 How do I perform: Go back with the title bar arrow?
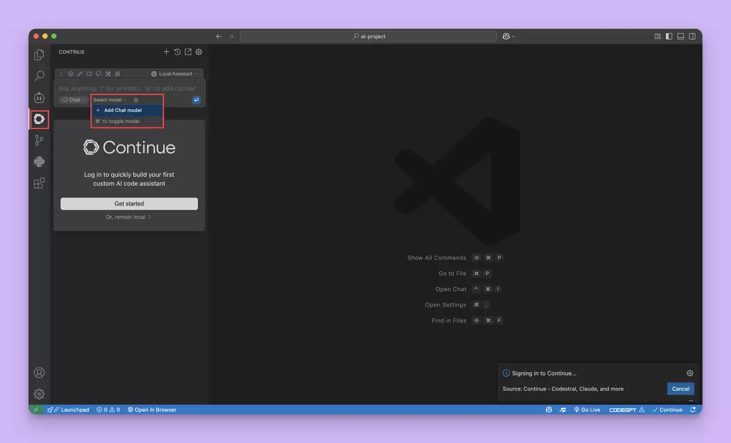(x=219, y=37)
